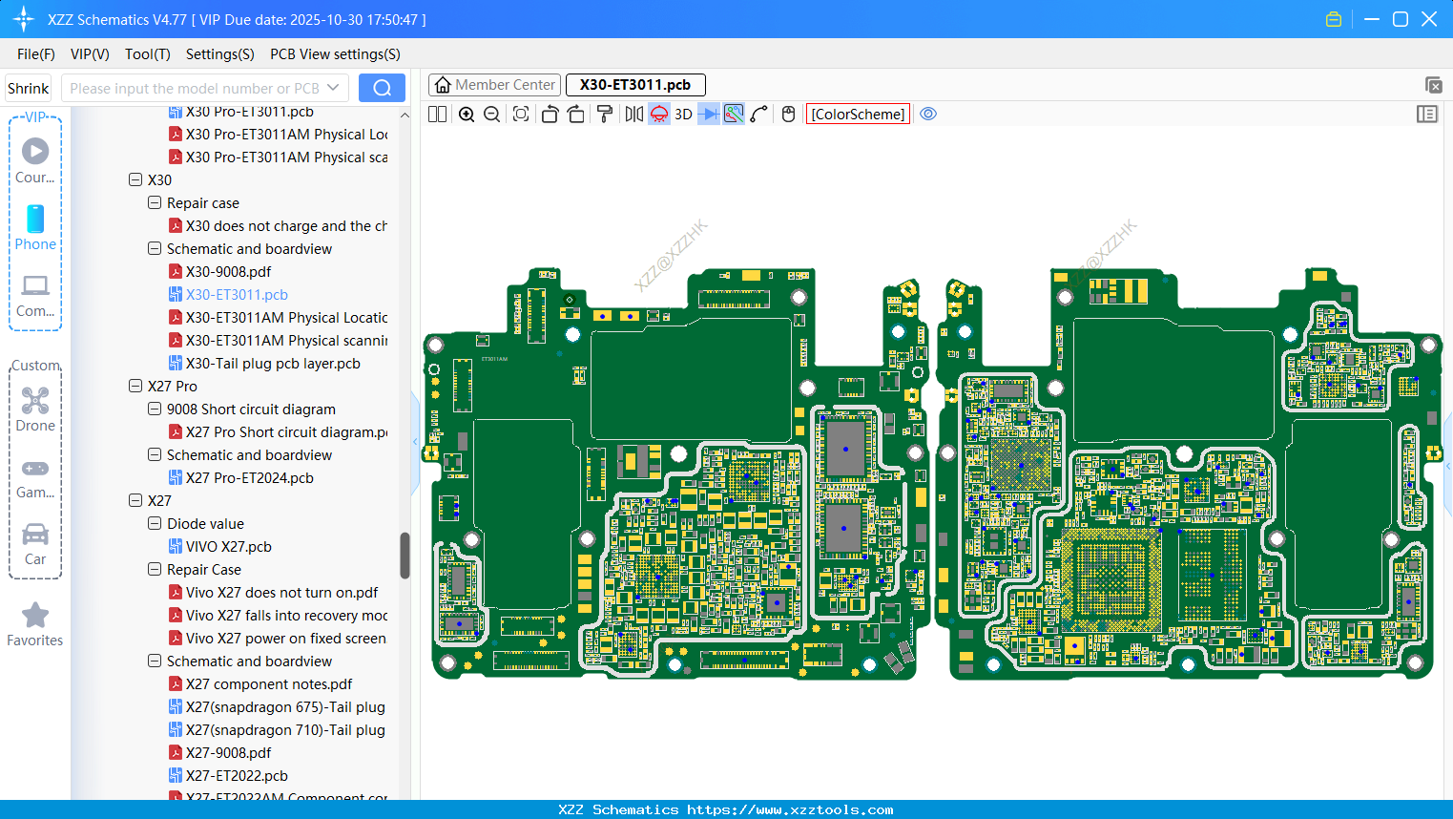
Task: Open the PCB View settings menu
Action: tap(335, 54)
